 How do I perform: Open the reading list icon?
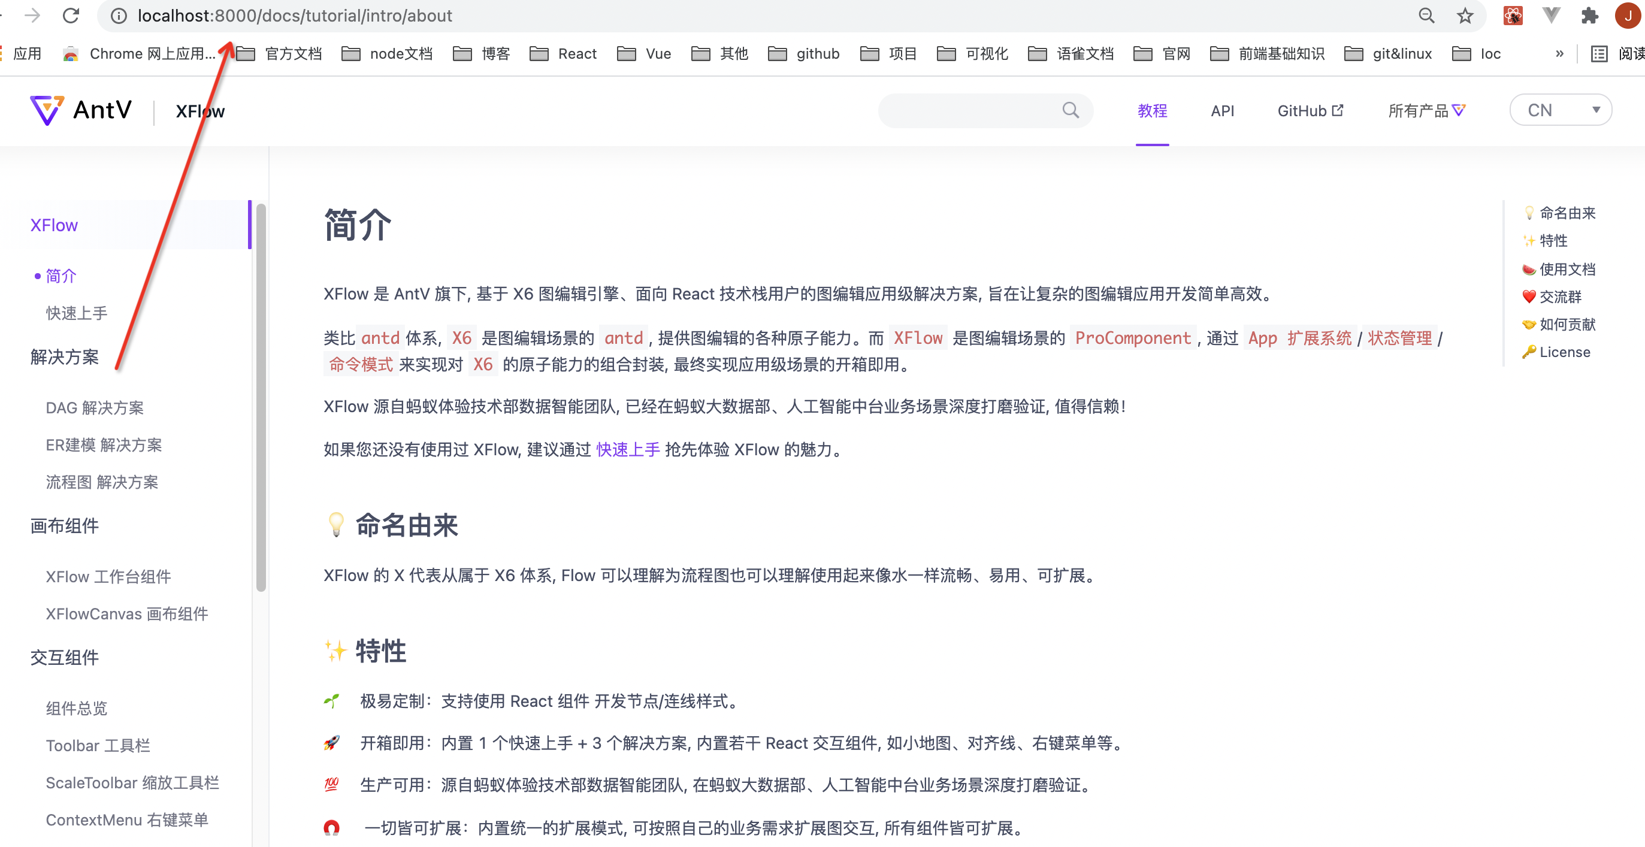pos(1599,54)
